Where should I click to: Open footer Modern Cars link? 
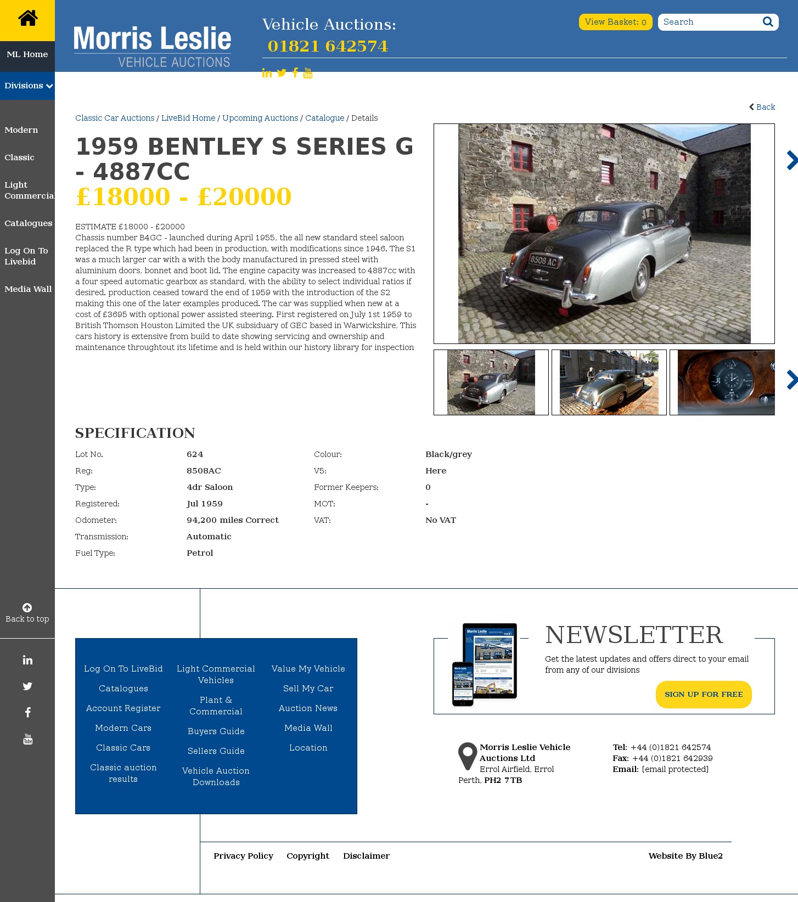(x=123, y=728)
